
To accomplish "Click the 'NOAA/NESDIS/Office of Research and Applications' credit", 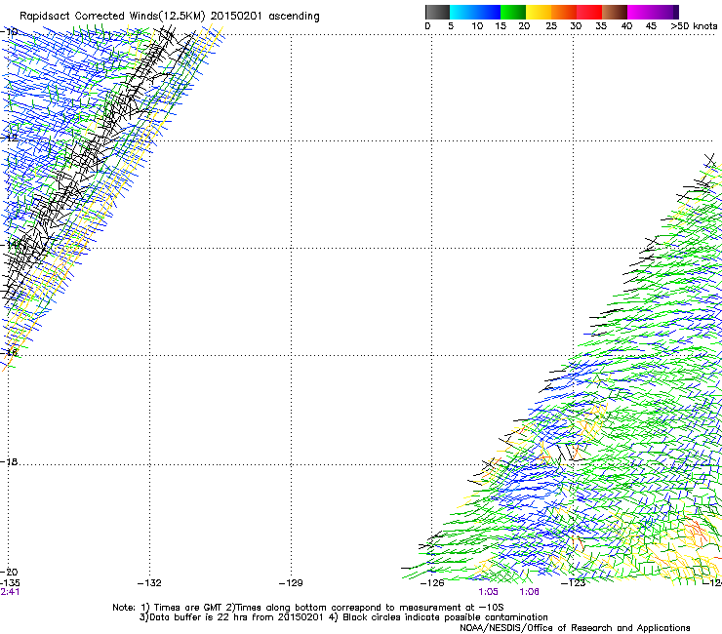I will tap(575, 628).
